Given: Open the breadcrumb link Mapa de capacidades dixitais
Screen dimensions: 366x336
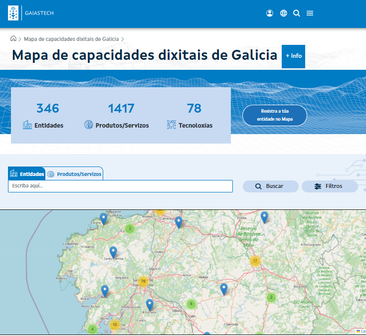Looking at the screenshot, I should 71,39.
